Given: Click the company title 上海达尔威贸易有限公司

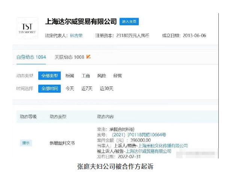Looking at the screenshot, I should pyautogui.click(x=81, y=21).
